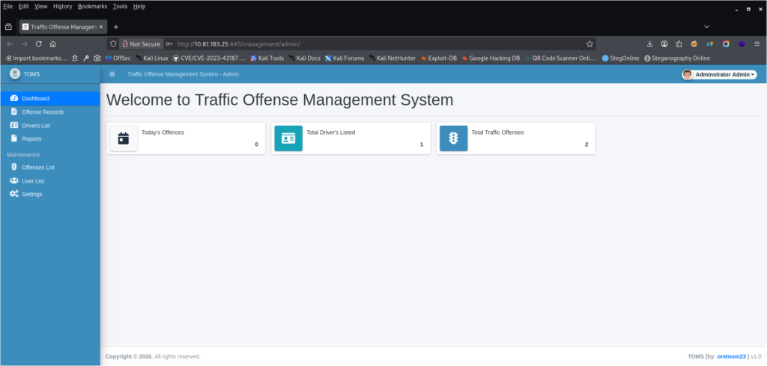Open the Reports page
This screenshot has height=366, width=767.
click(x=31, y=138)
